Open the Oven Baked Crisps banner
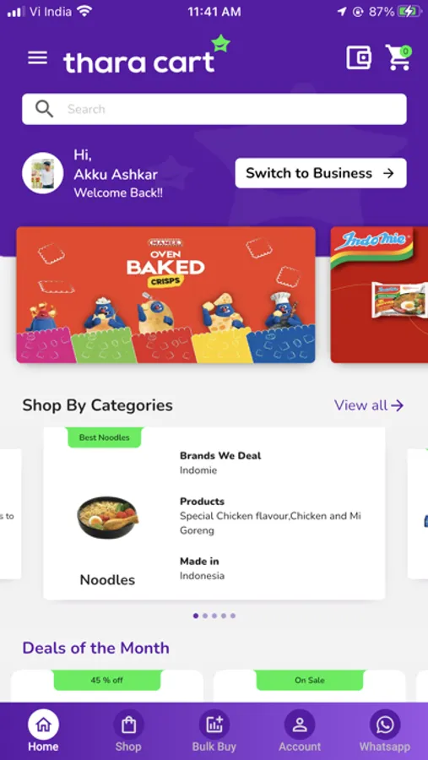The width and height of the screenshot is (428, 760). [165, 295]
